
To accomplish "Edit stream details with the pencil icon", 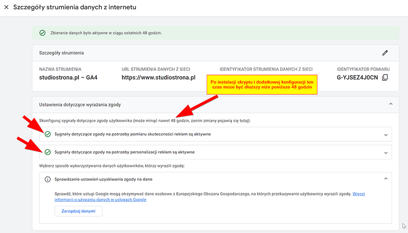I will click(385, 53).
